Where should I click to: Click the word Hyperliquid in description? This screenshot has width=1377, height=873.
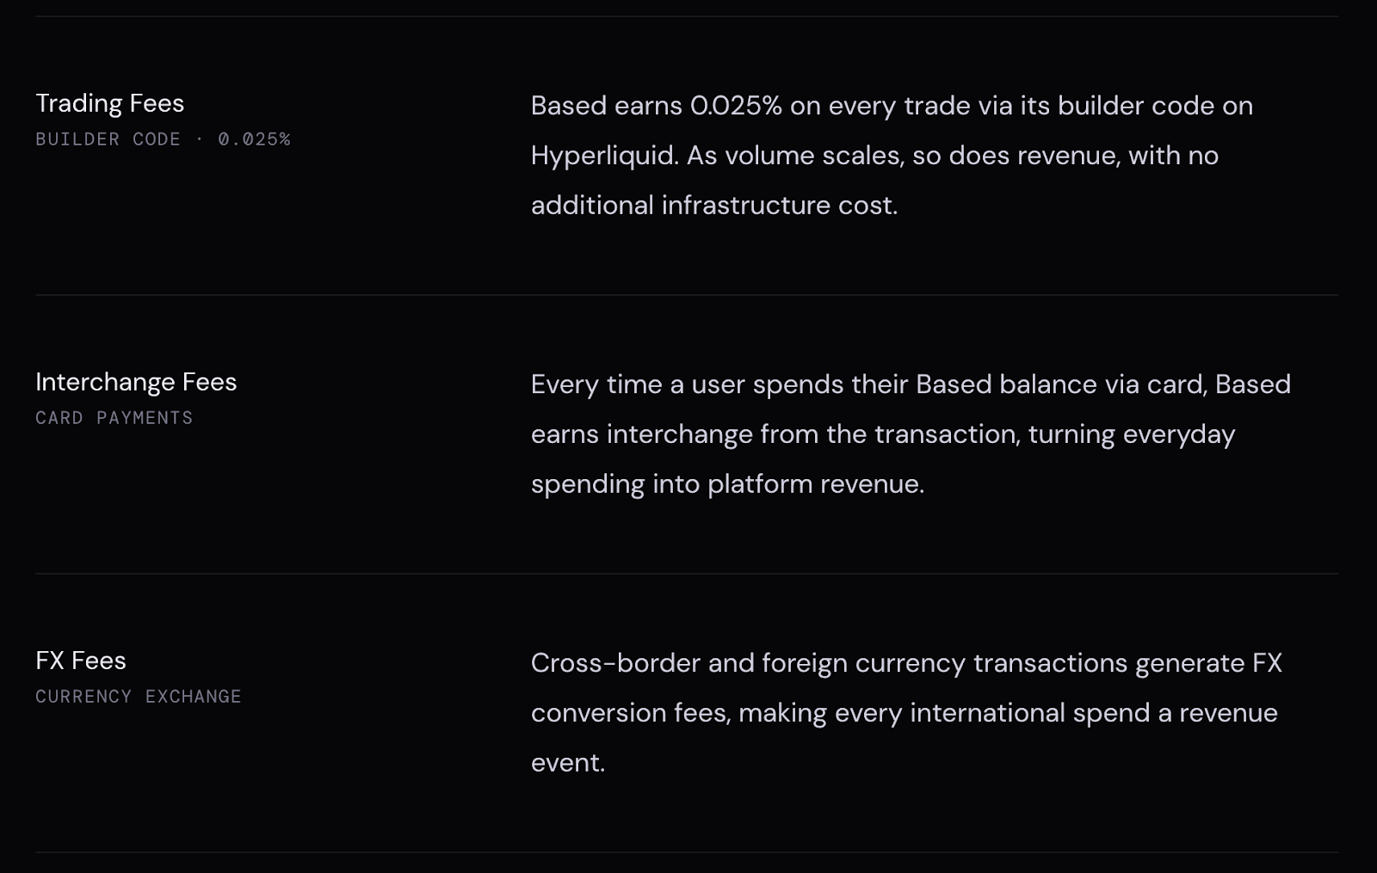(x=605, y=157)
